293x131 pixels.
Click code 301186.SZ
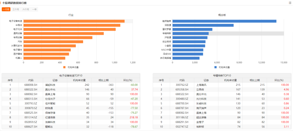click(x=182, y=117)
